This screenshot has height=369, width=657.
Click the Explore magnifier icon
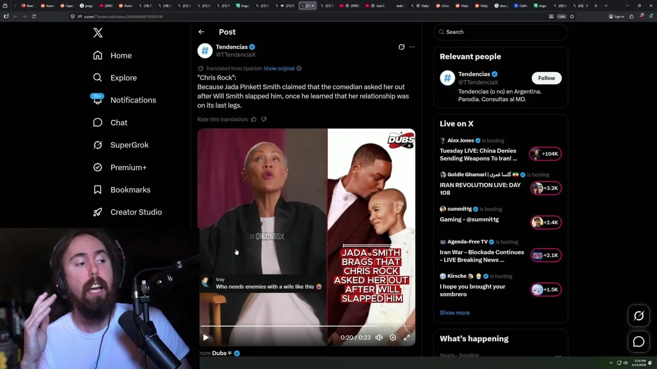tap(98, 78)
